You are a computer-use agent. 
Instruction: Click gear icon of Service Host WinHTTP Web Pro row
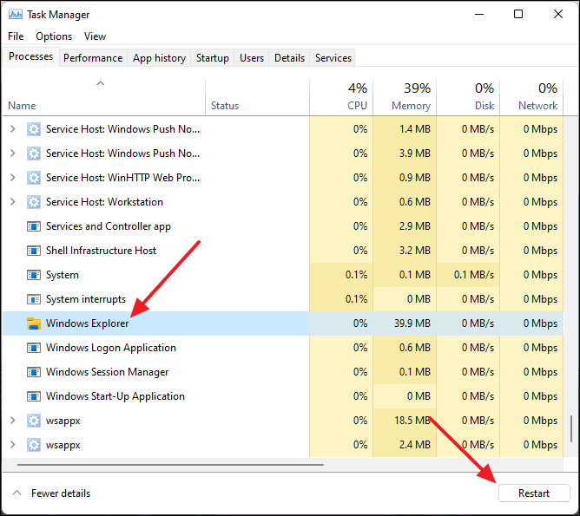point(34,178)
